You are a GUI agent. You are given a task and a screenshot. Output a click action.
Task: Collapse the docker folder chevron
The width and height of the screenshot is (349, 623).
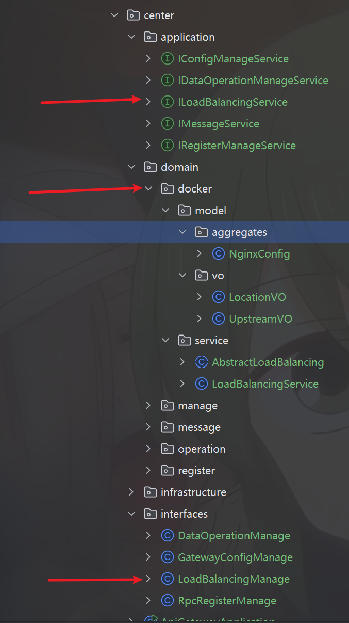pyautogui.click(x=148, y=189)
